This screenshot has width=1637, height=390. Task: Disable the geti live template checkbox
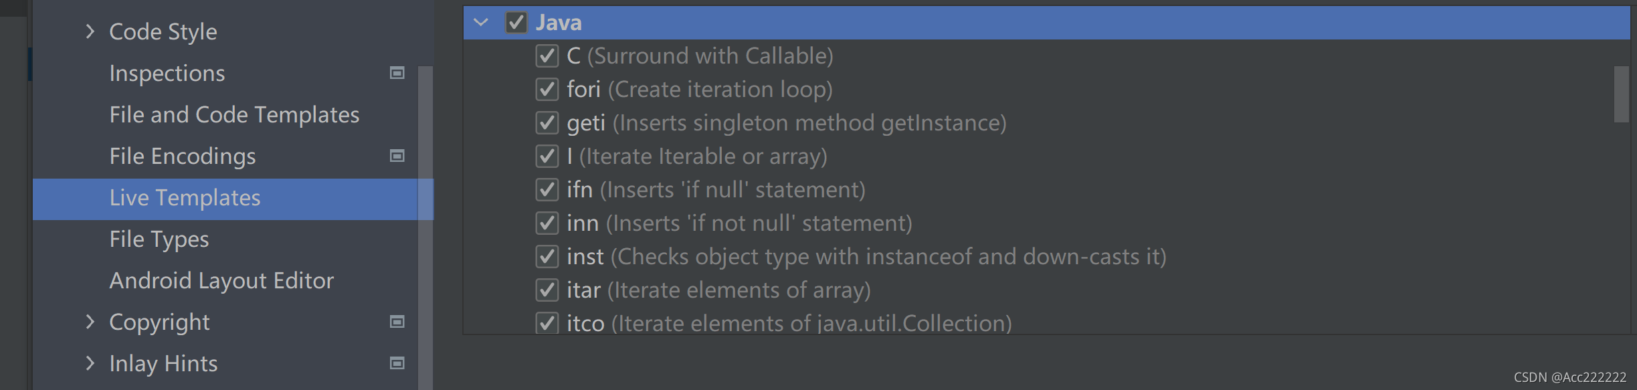click(547, 122)
